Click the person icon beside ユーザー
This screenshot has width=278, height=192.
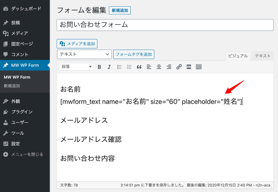(6, 123)
